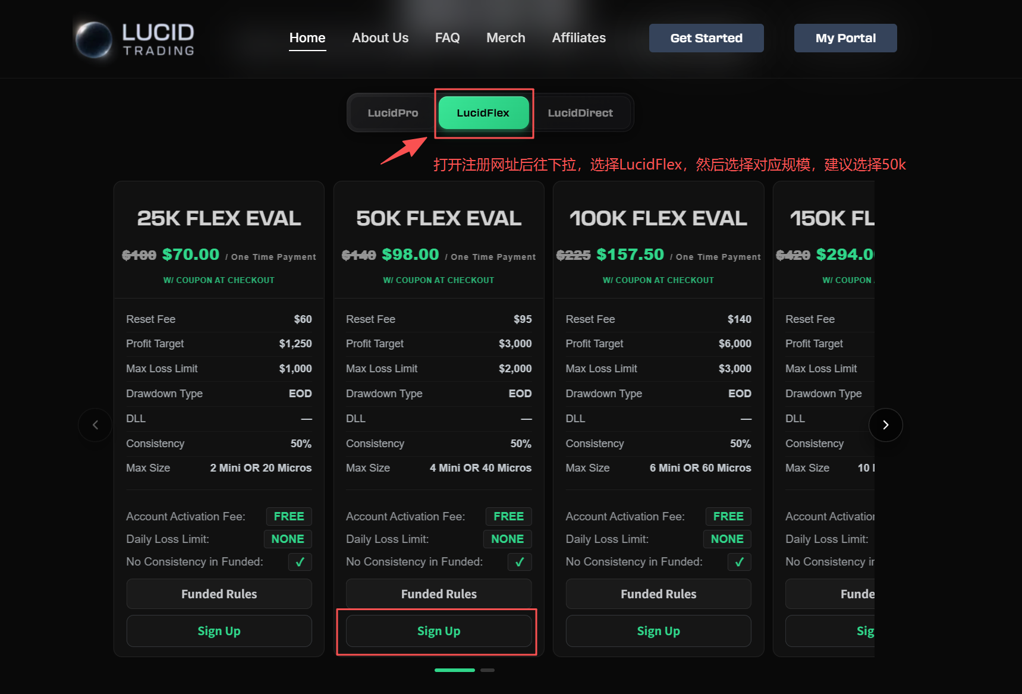Screen dimensions: 1022x694
Task: Click coupon at checkout text under $98.00
Action: point(439,280)
